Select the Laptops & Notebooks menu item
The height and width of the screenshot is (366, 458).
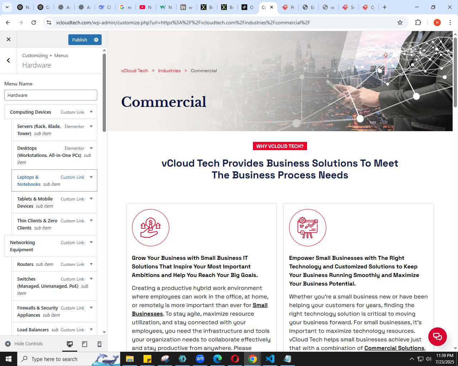(54, 180)
